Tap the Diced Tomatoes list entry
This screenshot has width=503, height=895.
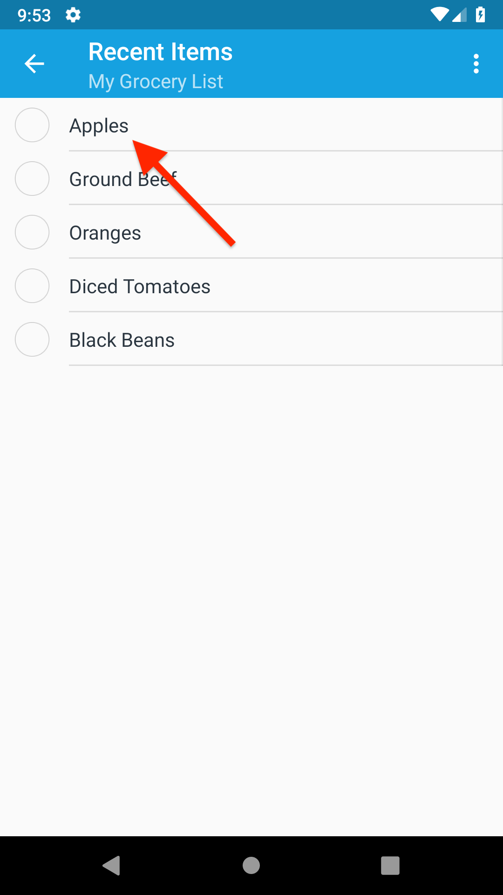click(x=140, y=287)
